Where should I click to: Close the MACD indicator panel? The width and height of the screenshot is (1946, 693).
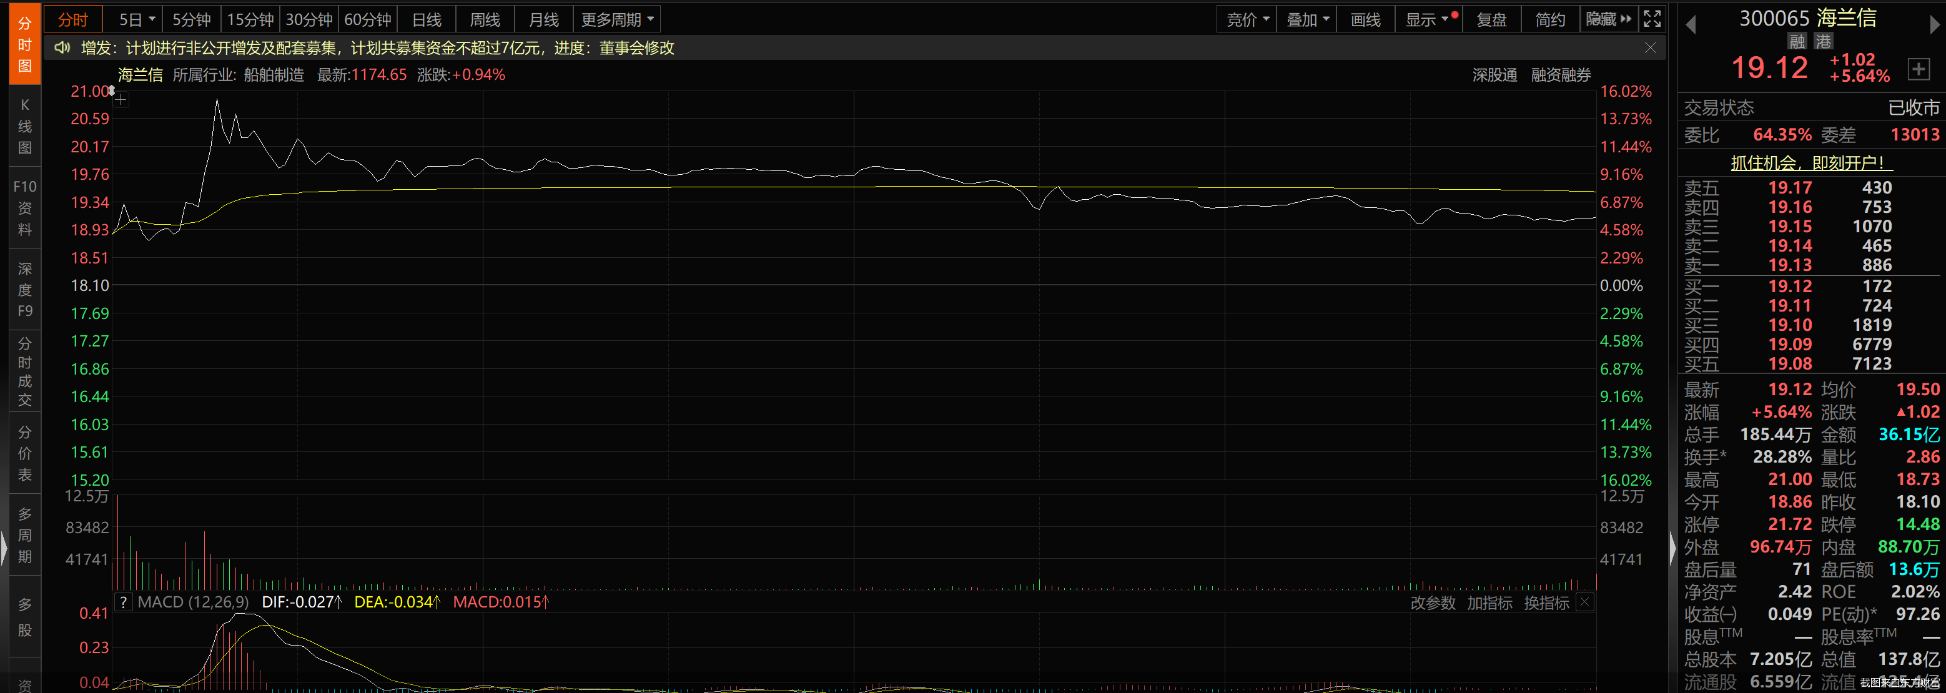click(1585, 602)
